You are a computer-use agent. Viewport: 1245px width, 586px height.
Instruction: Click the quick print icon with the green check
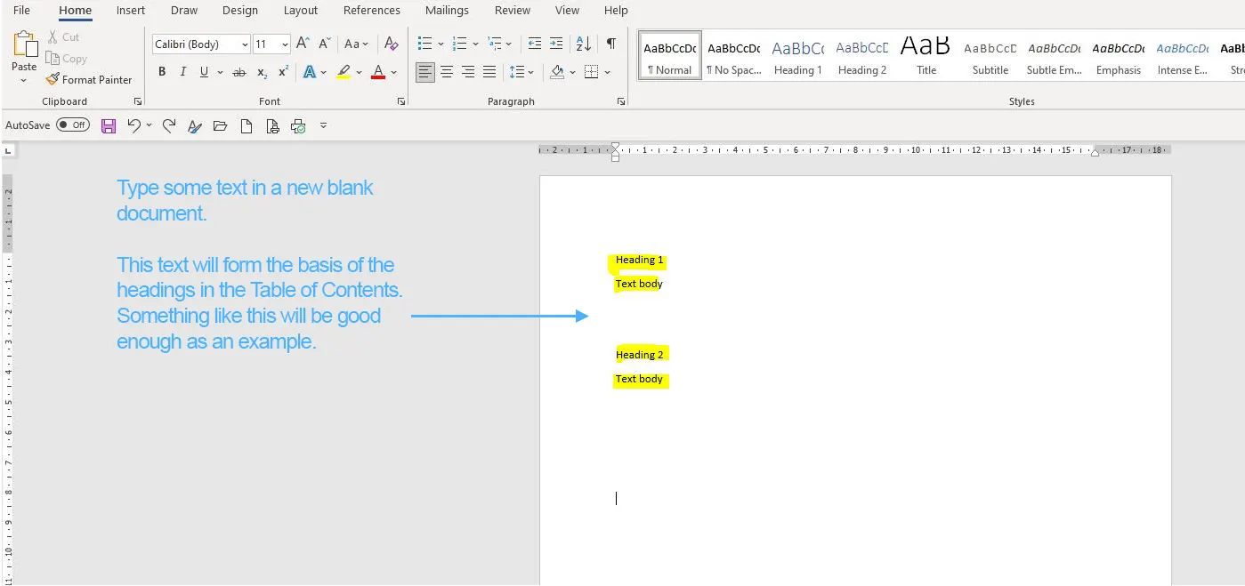(x=298, y=126)
